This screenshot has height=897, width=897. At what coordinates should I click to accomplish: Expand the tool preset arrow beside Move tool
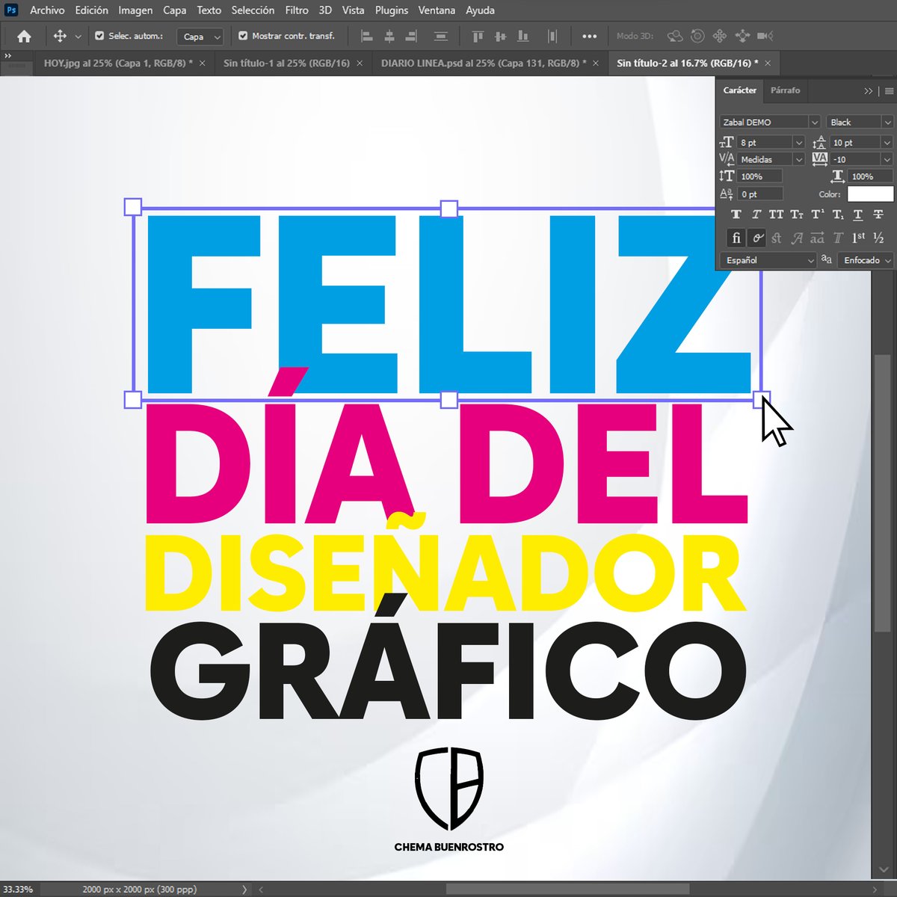tap(78, 36)
